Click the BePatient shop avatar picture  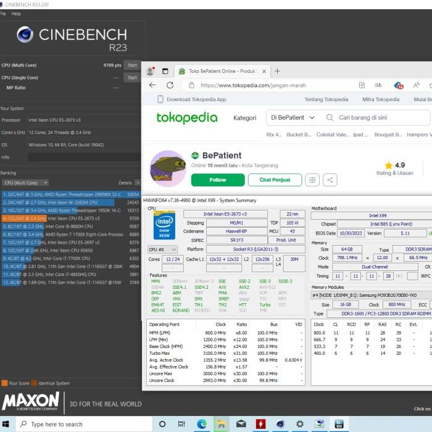(168, 168)
